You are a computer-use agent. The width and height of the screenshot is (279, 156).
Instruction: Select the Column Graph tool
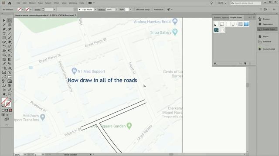[10, 68]
